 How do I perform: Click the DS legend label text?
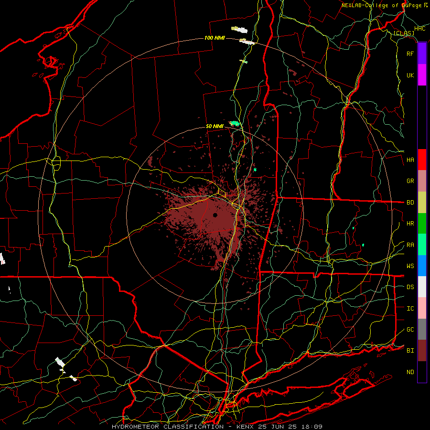(x=410, y=287)
